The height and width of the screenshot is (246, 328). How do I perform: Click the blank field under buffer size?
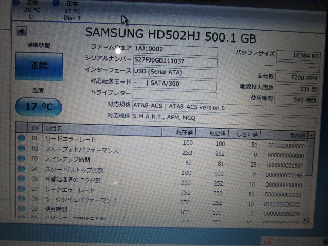298,67
